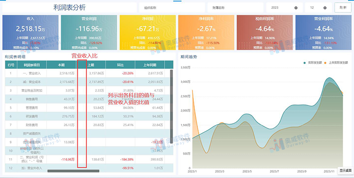Click the 3.07万 本期 cell
The height and width of the screenshot is (178, 354).
click(x=70, y=91)
